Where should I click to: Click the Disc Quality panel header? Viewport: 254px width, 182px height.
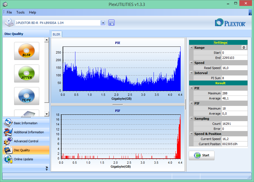(26, 34)
